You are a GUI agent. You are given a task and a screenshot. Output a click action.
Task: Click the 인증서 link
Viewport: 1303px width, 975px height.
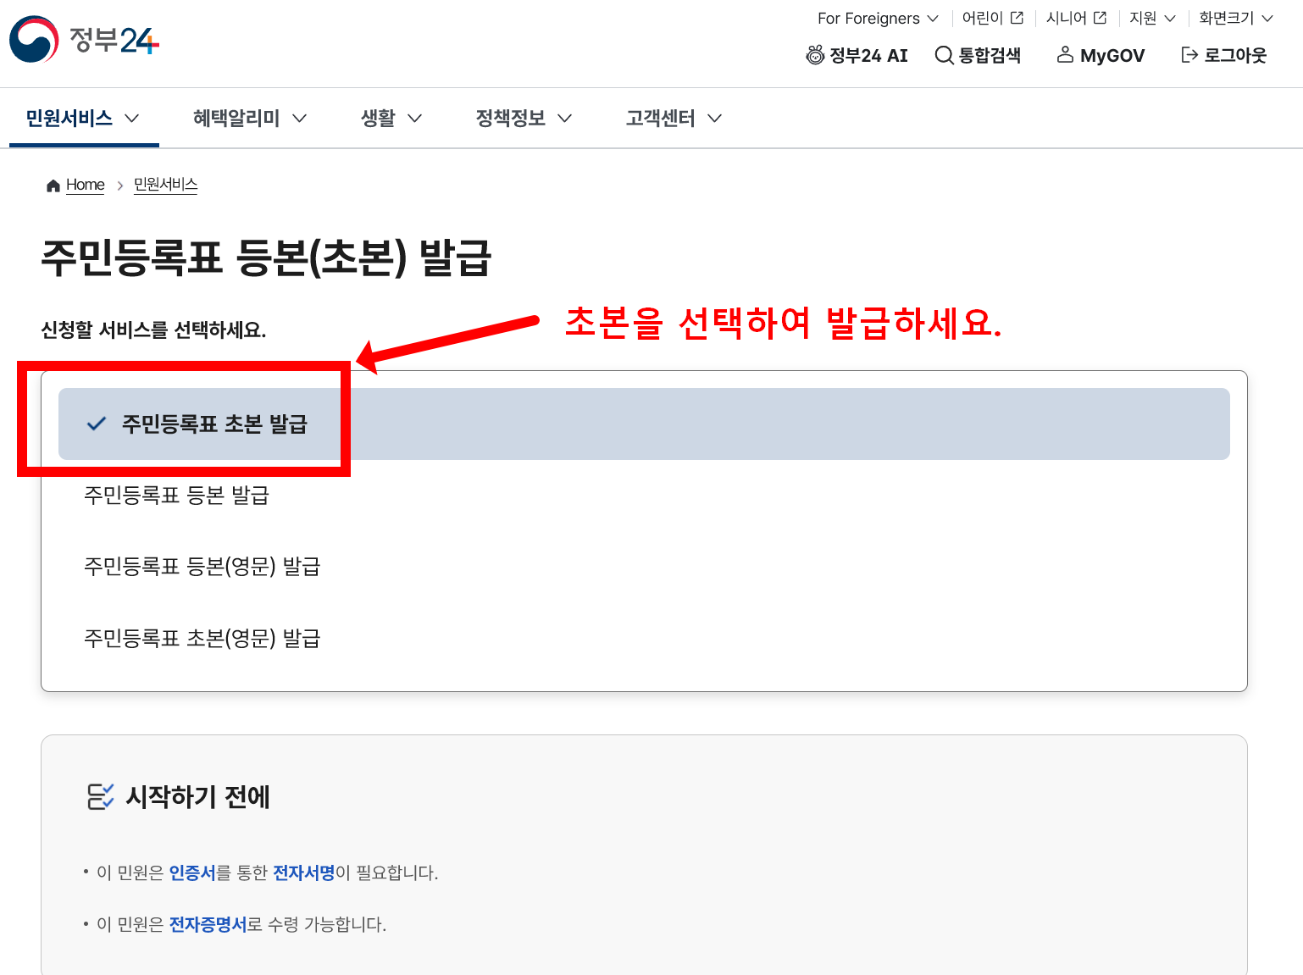[x=193, y=873]
